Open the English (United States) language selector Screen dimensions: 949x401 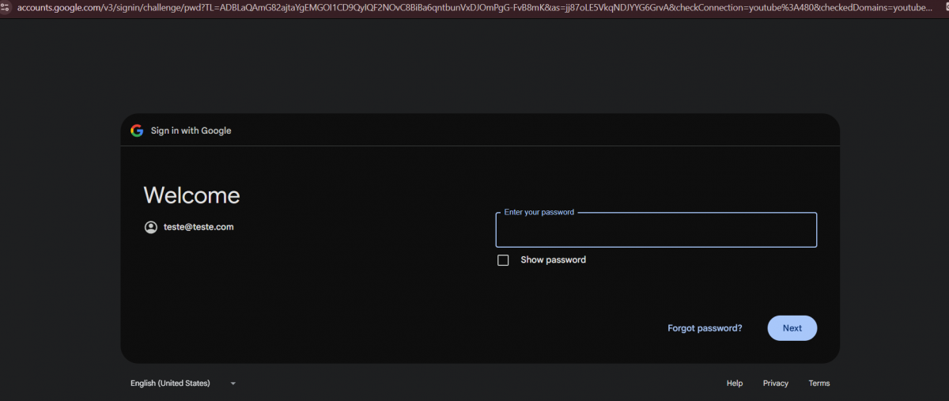point(171,384)
